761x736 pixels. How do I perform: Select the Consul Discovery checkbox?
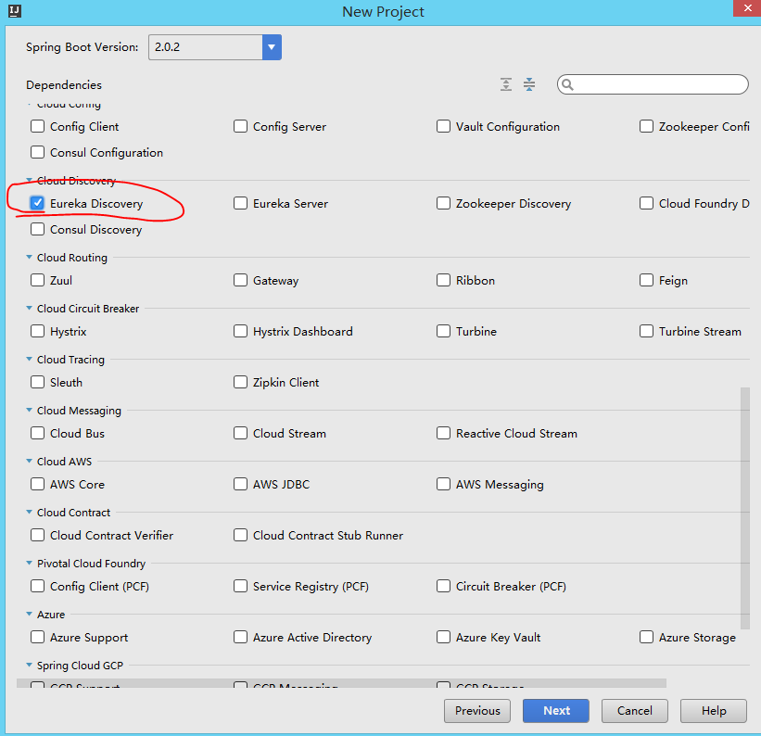tap(37, 229)
